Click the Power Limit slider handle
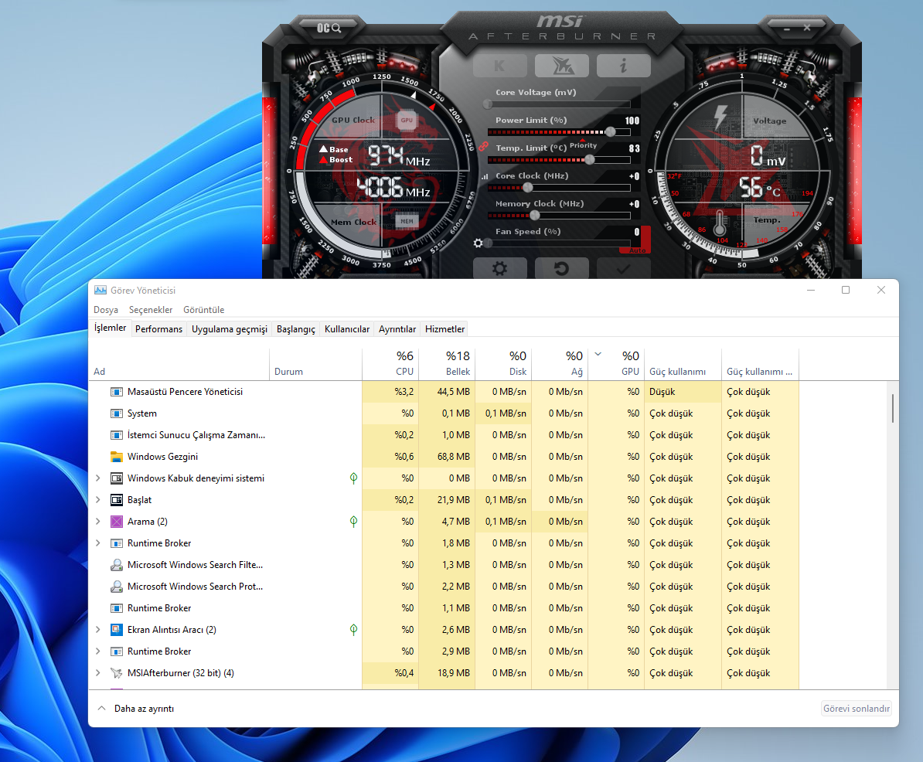923x762 pixels. (x=611, y=132)
